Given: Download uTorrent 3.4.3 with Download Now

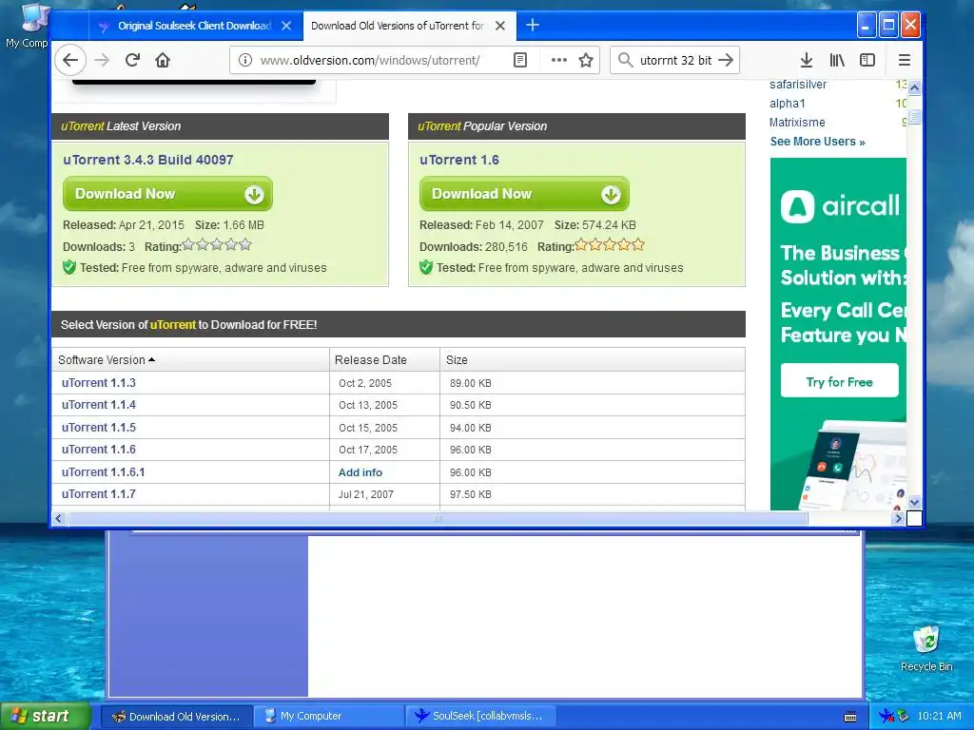Looking at the screenshot, I should 167,194.
